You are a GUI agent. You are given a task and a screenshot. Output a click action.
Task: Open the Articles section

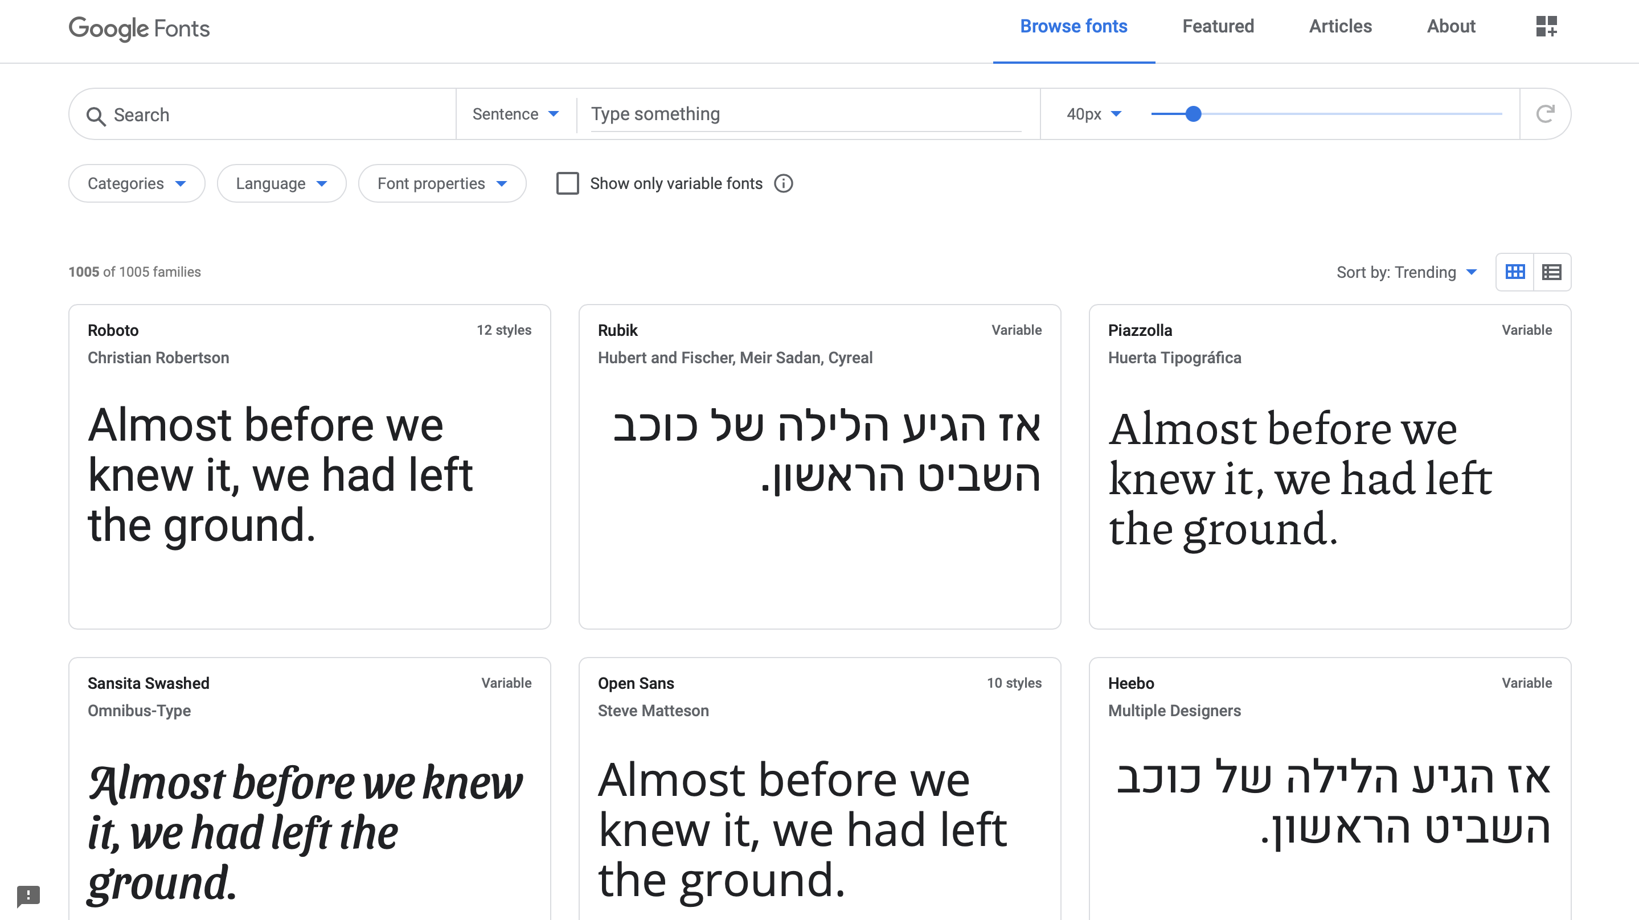pos(1340,26)
